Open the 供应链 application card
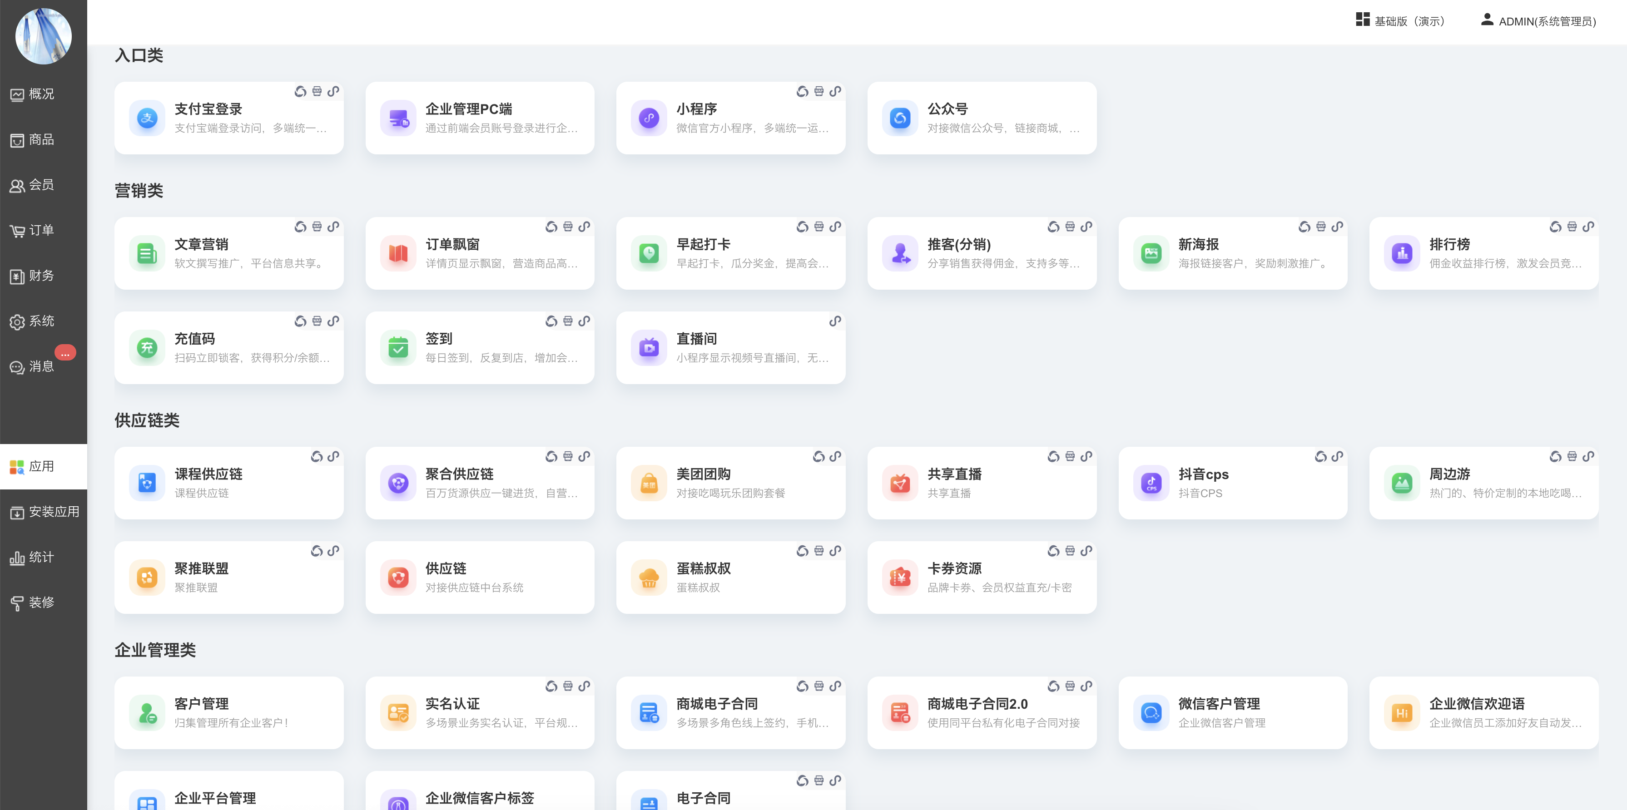Viewport: 1627px width, 810px height. (479, 577)
